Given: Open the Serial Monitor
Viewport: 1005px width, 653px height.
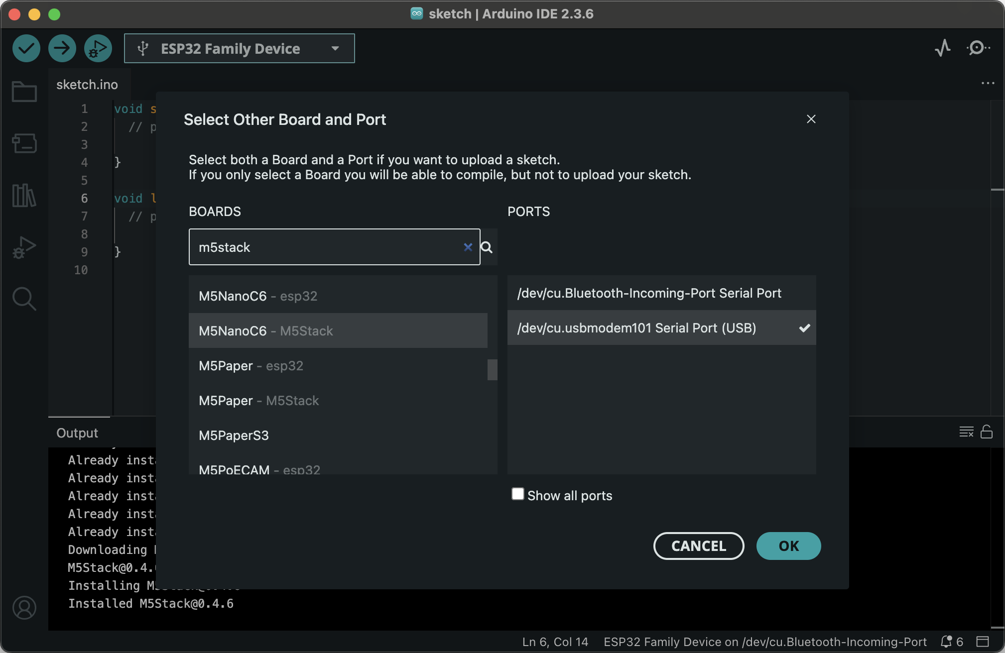Looking at the screenshot, I should click(978, 48).
